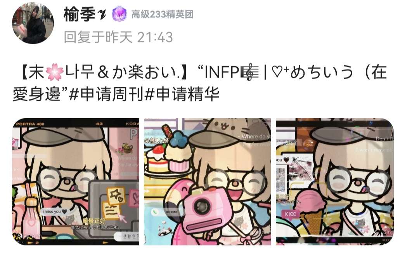Open the middle thumbnail with the pink camera

[208, 181]
